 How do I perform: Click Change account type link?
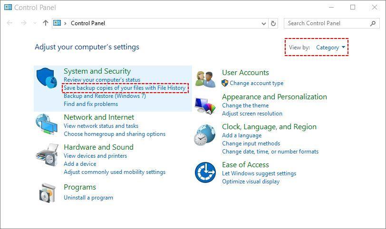pyautogui.click(x=257, y=83)
